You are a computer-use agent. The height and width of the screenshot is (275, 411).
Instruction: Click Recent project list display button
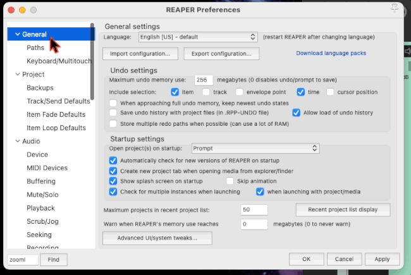coord(343,210)
